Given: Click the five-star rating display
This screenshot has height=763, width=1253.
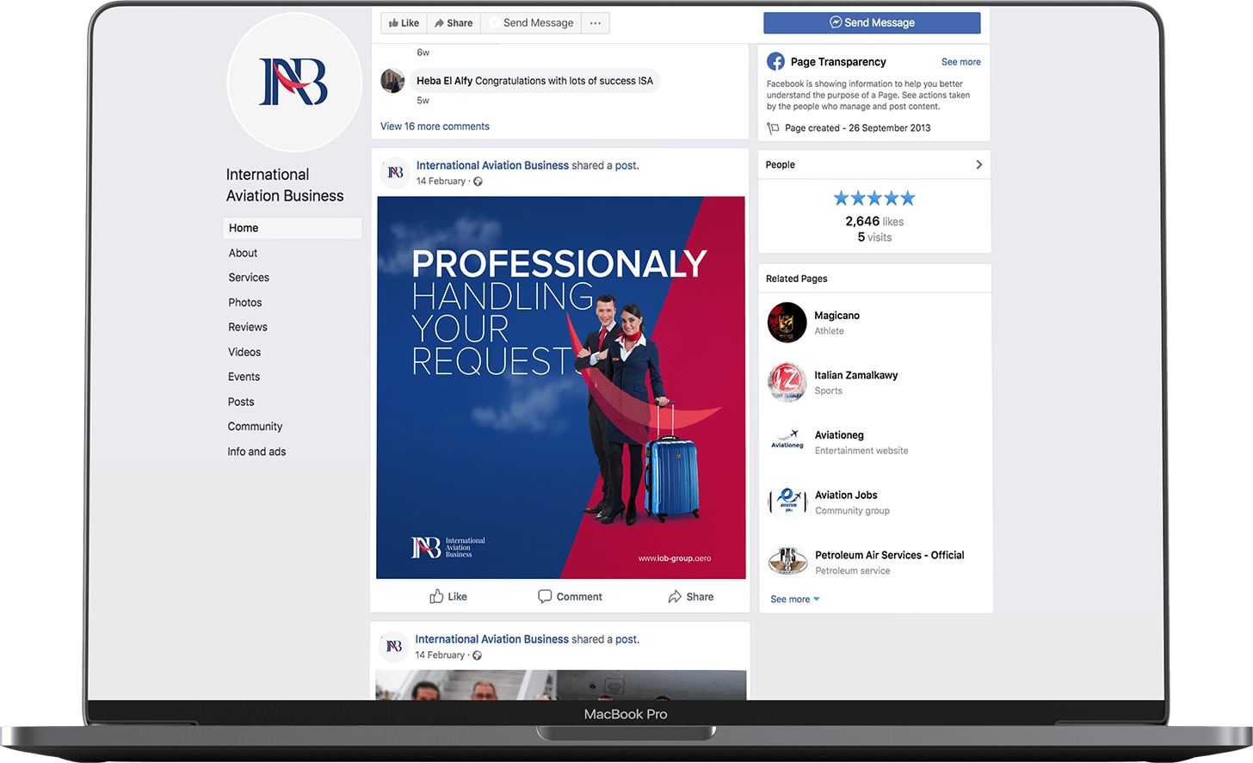Looking at the screenshot, I should pyautogui.click(x=873, y=199).
